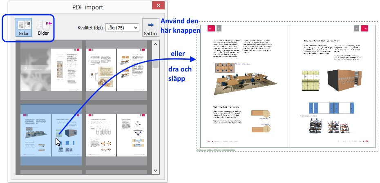This screenshot has height=183, width=380.
Task: Select the Sidor pages mode button
Action: point(24,27)
